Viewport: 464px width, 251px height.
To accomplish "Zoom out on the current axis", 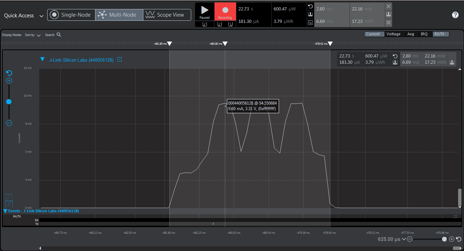I will tap(9, 123).
